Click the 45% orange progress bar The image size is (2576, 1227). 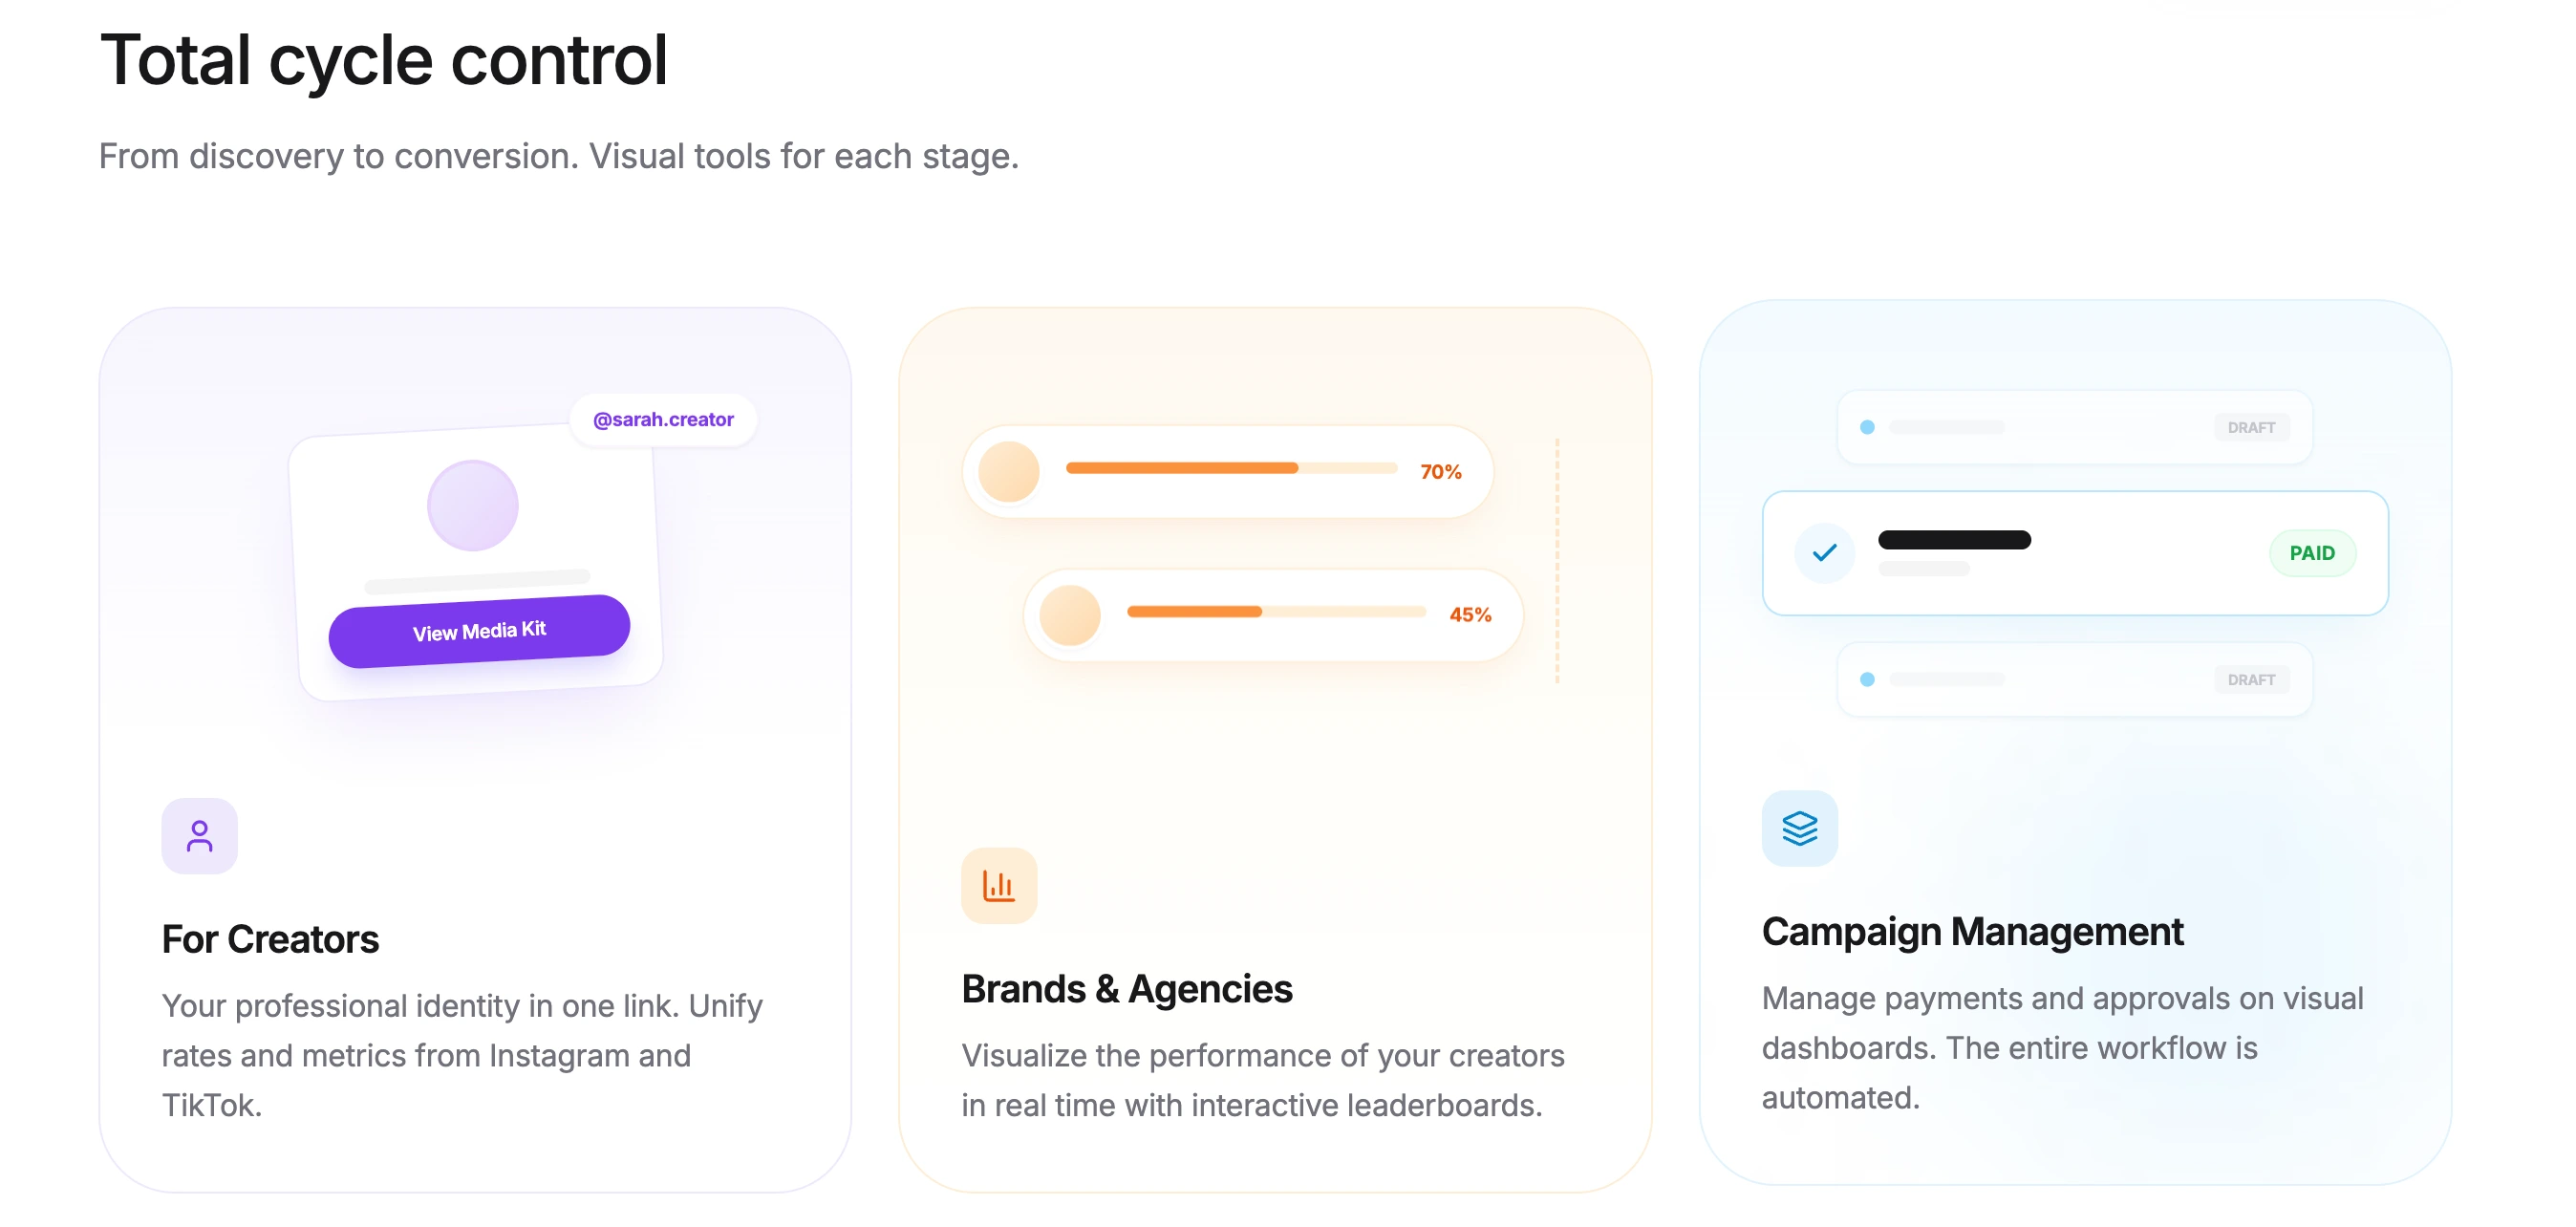[1275, 611]
